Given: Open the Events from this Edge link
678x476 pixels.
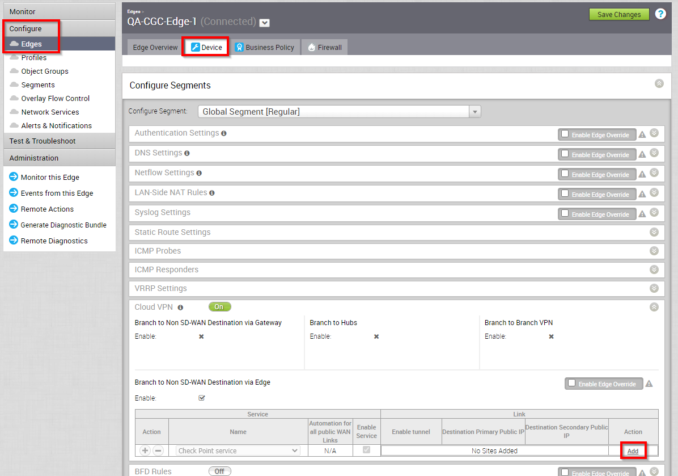Looking at the screenshot, I should pyautogui.click(x=57, y=193).
